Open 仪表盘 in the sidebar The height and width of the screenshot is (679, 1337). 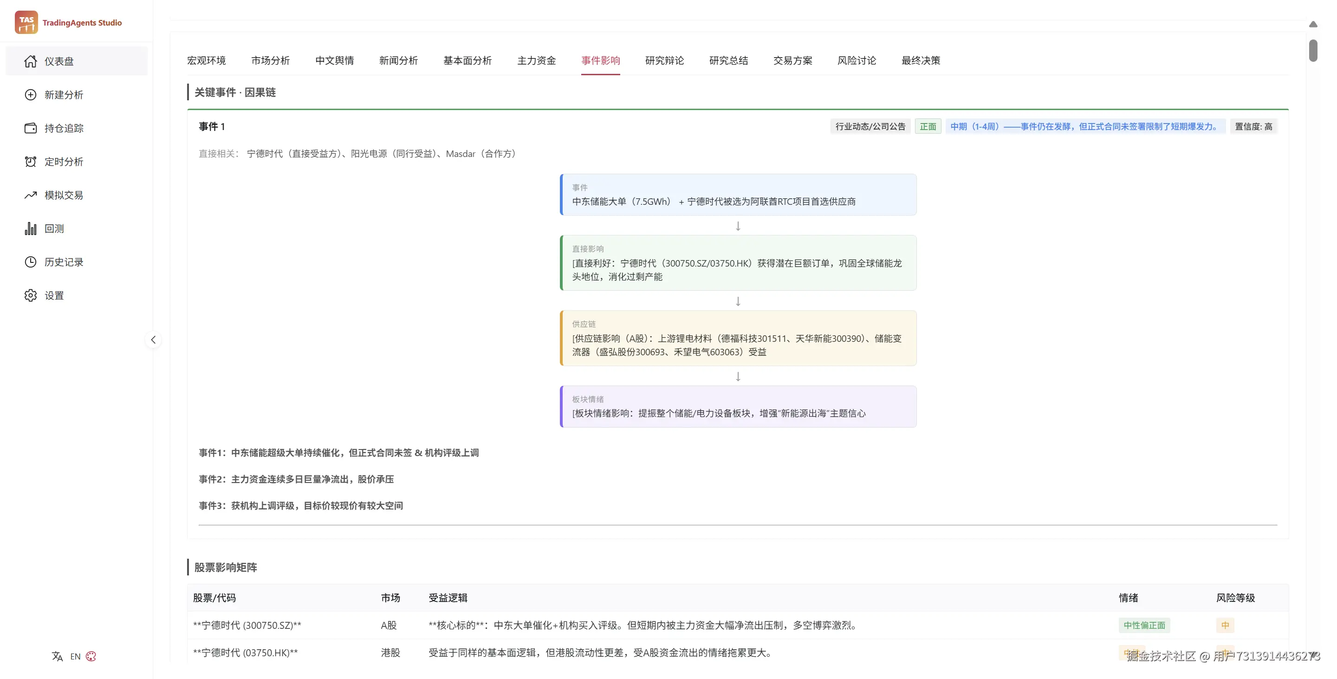76,61
